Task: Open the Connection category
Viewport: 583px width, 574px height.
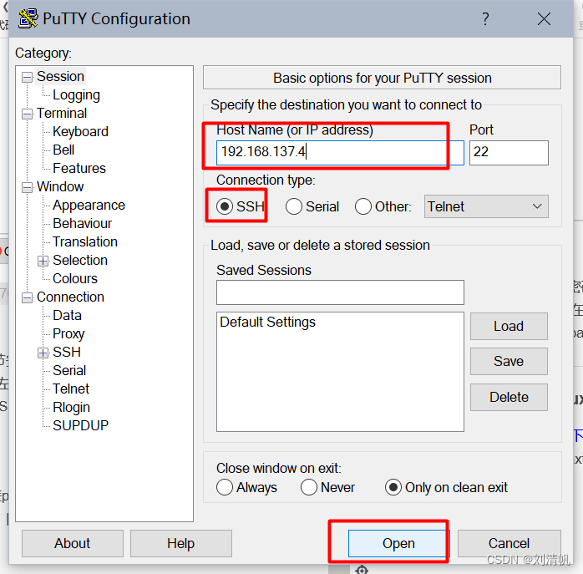Action: [x=70, y=297]
